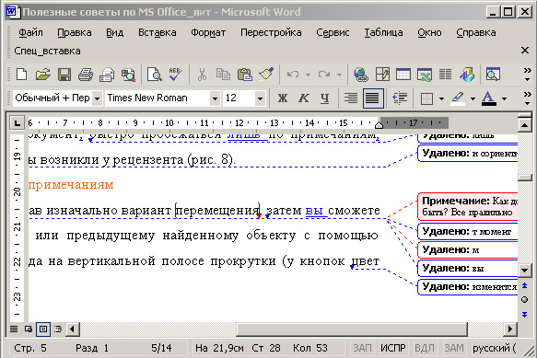Paste from the clipboard icon

[x=244, y=74]
